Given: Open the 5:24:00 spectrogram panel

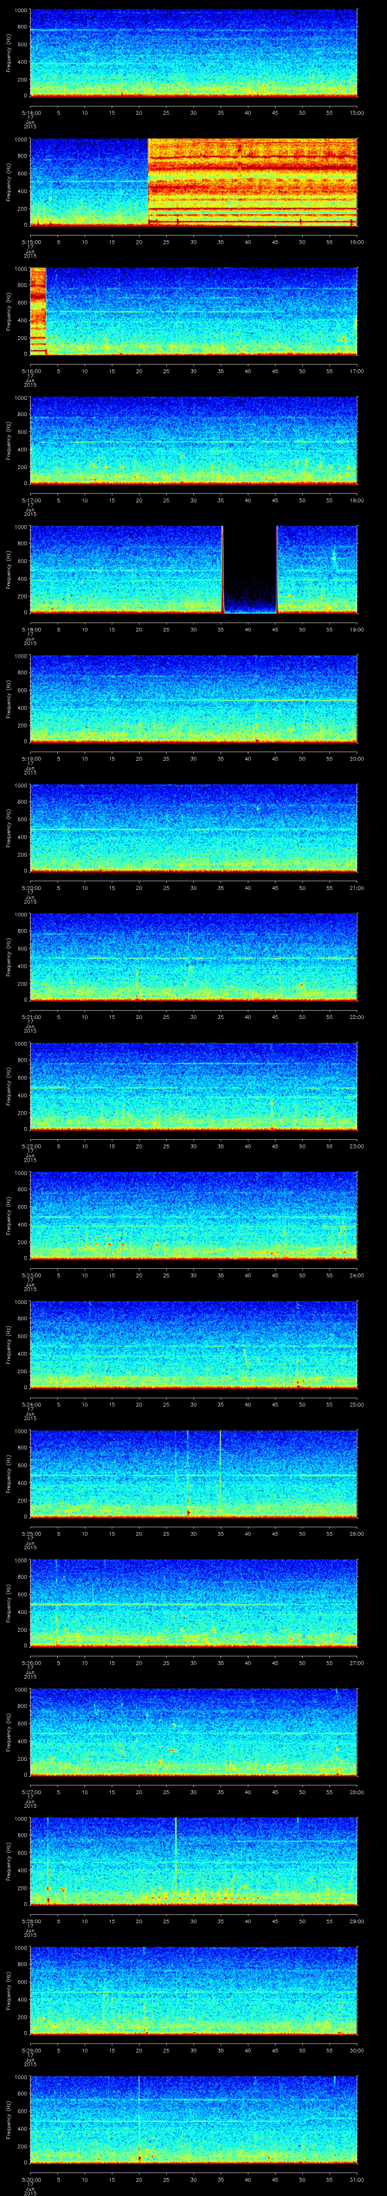Looking at the screenshot, I should (x=193, y=1344).
